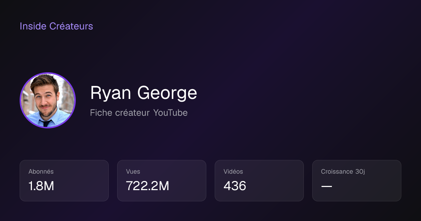This screenshot has width=421, height=221.
Task: Open Ryan George's profile photo
Action: tap(48, 100)
